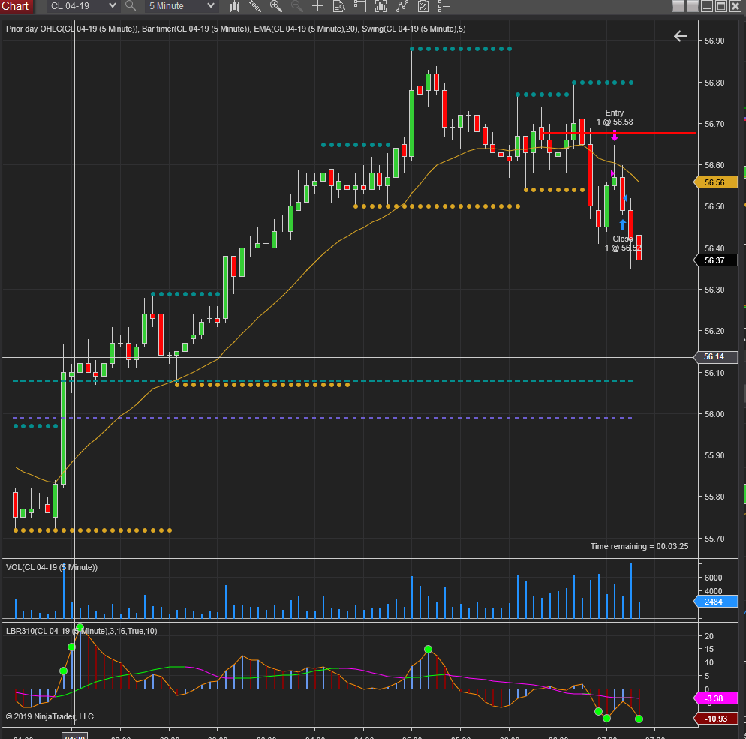This screenshot has width=746, height=739.
Task: Open the strategy performance clipboard icon
Action: click(x=423, y=6)
